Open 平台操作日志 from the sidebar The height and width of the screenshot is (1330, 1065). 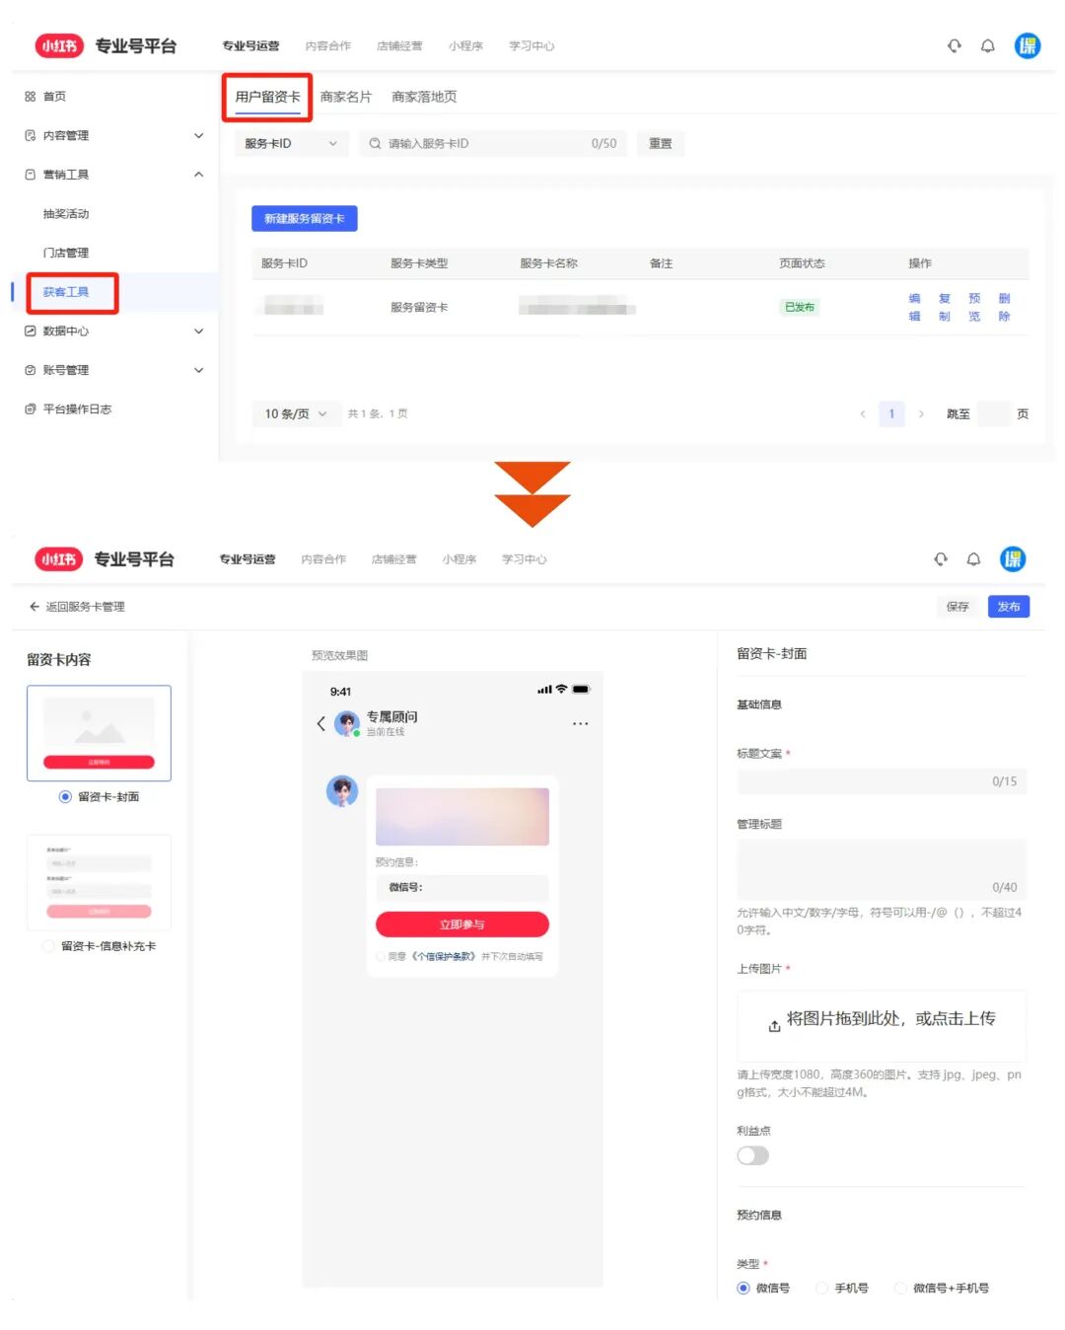pos(78,408)
